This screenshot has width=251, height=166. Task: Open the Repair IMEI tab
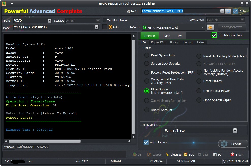158,42
